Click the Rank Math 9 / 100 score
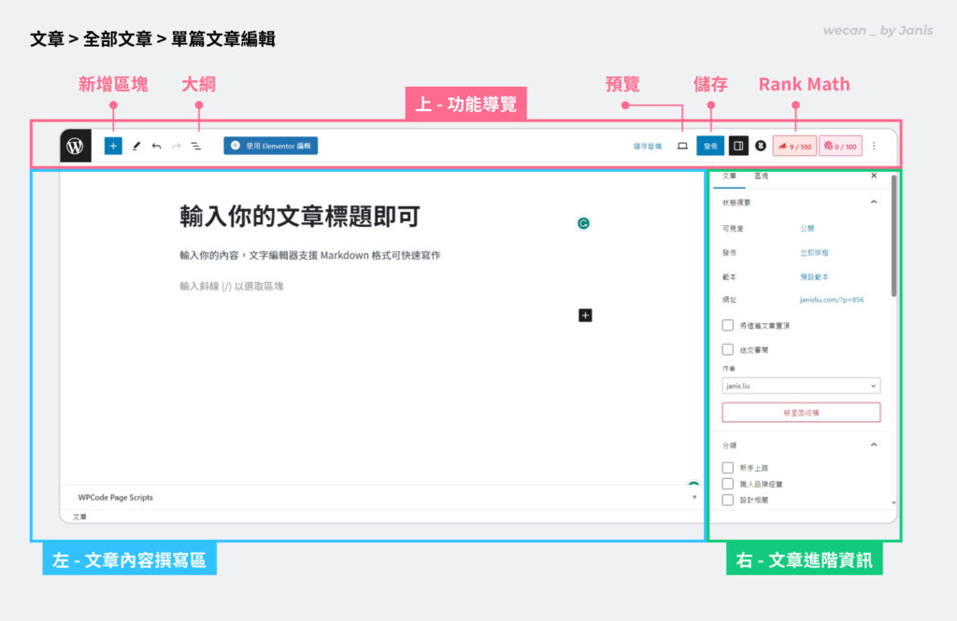Viewport: 957px width, 621px height. point(794,147)
